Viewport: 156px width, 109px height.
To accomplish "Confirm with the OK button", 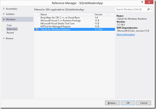I will [x=128, y=103].
